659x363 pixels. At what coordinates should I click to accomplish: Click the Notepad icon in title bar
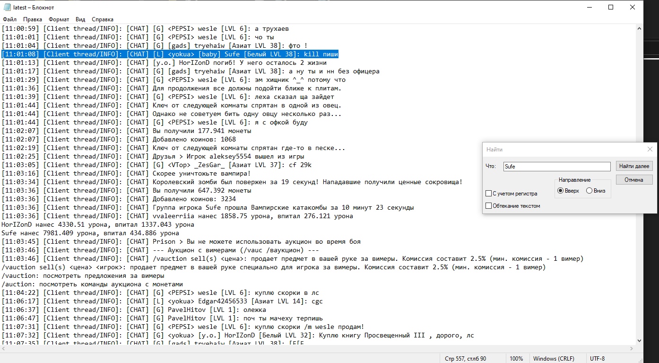coord(7,8)
